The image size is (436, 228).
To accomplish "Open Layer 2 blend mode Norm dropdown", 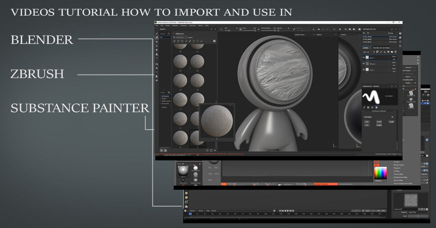I will click(x=394, y=56).
